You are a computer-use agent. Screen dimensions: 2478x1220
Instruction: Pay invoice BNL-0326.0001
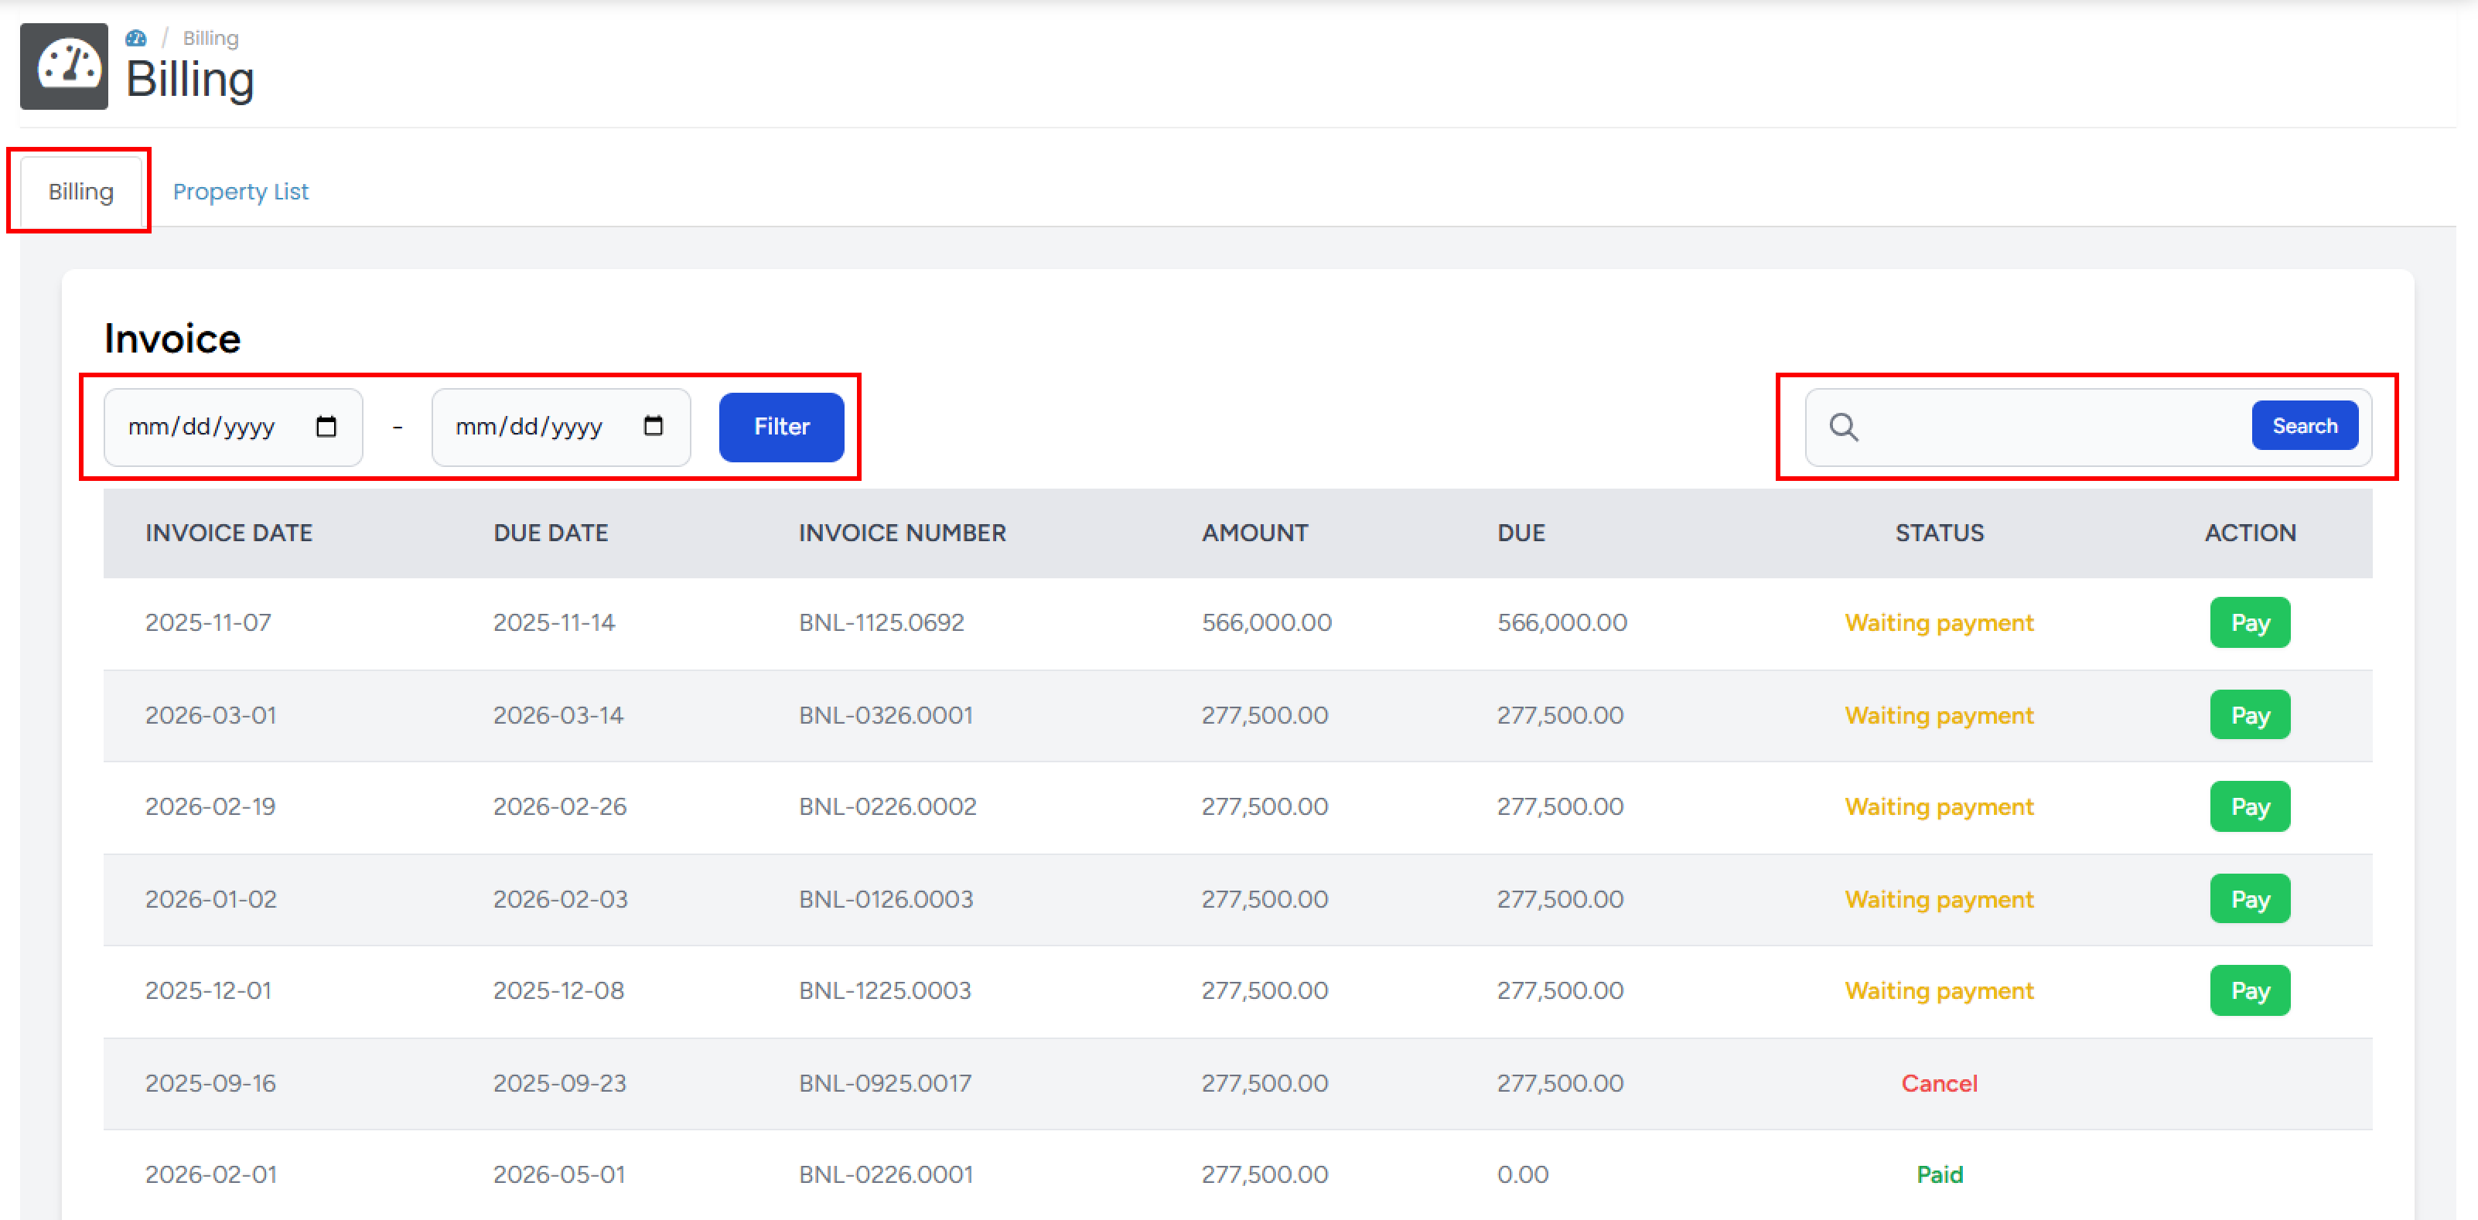(x=2249, y=715)
